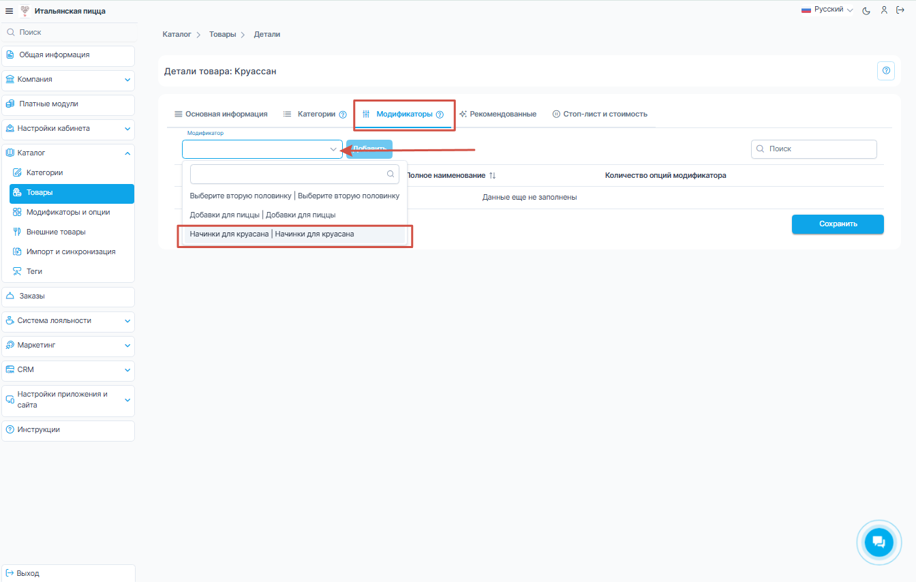Click the Категории edit icon in sidebar
The image size is (916, 582).
pyautogui.click(x=18, y=172)
